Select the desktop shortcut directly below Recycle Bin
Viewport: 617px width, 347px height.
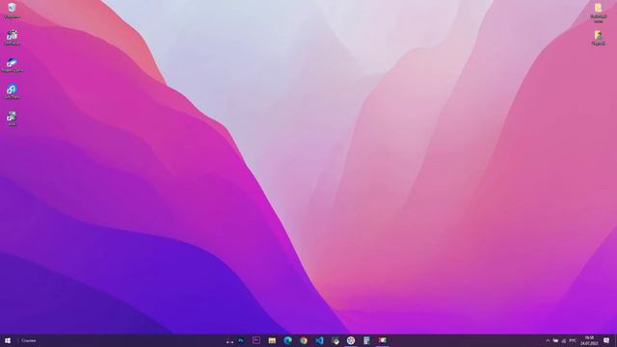click(x=12, y=38)
